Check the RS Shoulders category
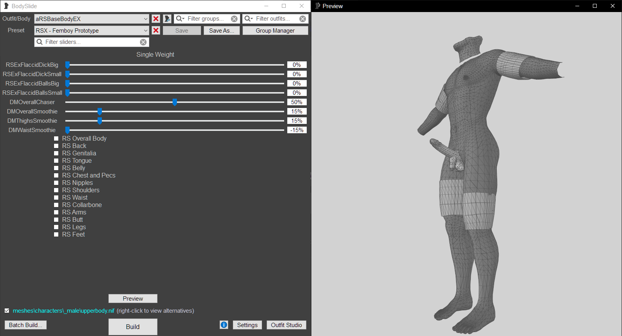This screenshot has width=622, height=336. pos(56,190)
